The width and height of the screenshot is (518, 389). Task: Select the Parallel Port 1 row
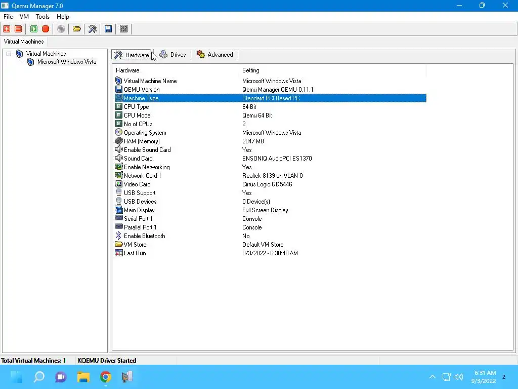click(x=270, y=227)
